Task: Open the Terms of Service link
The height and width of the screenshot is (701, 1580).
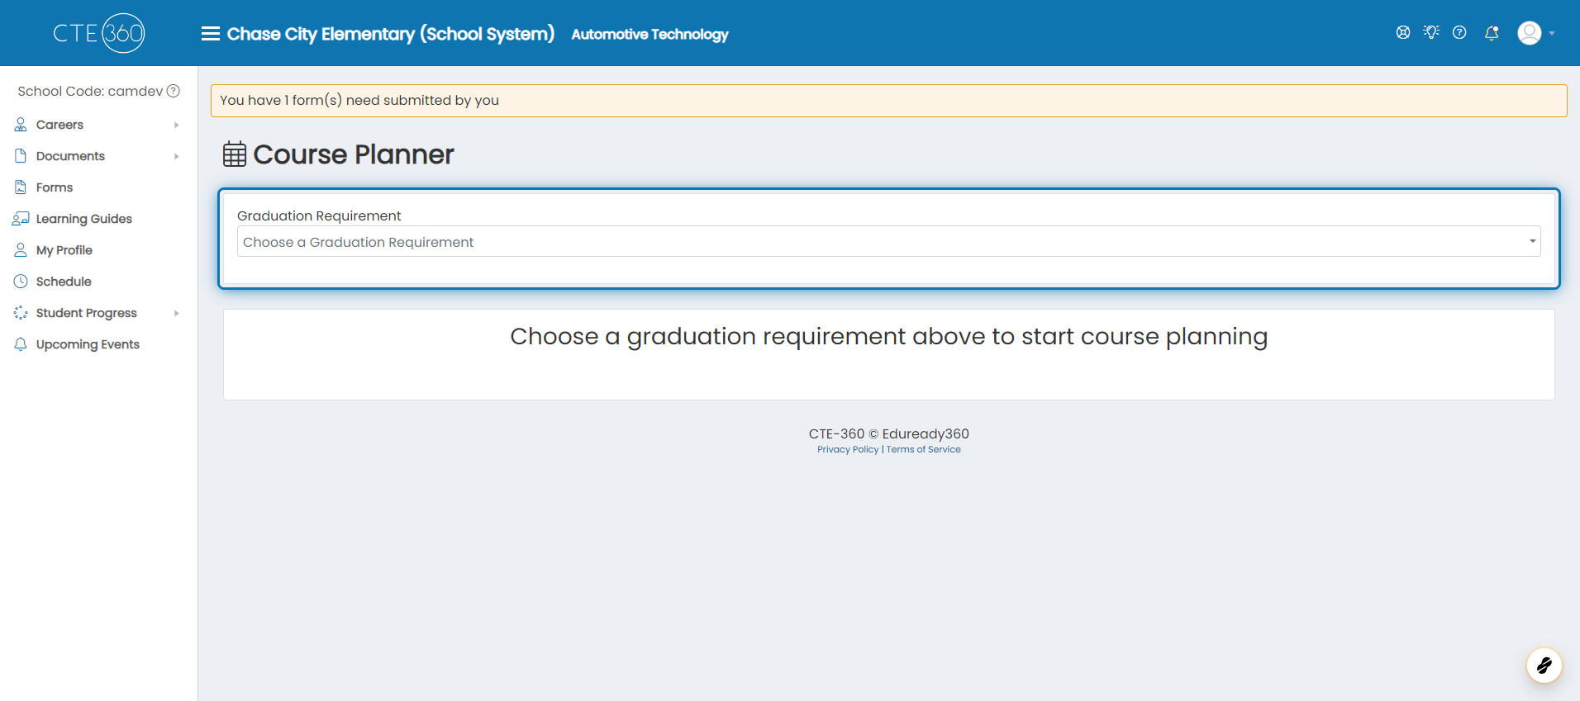Action: pyautogui.click(x=923, y=449)
